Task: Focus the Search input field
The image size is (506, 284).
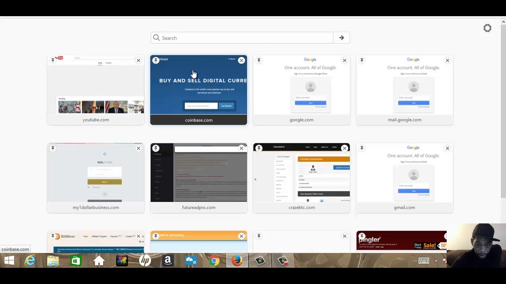Action: (x=242, y=38)
